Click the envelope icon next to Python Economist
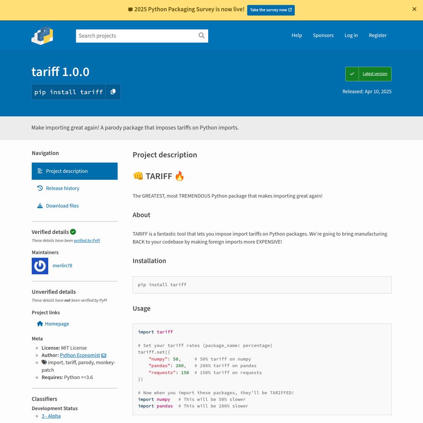Viewport: 423px width, 423px height. (x=104, y=355)
